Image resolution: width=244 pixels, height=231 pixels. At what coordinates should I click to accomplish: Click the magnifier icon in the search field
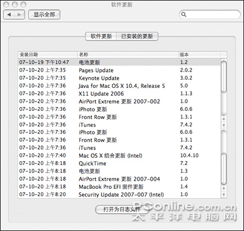tap(184, 14)
